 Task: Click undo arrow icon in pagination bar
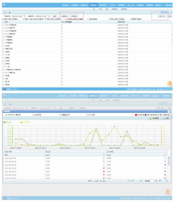(160, 181)
